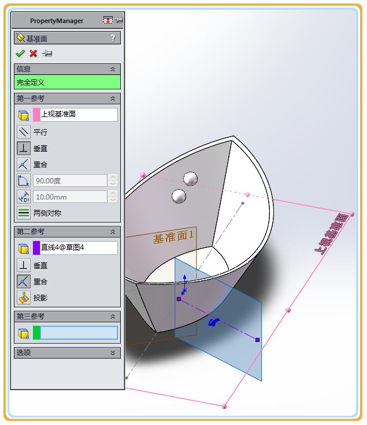The image size is (367, 425).
Task: Click the 基准面 feature icon in title
Action: click(x=20, y=37)
